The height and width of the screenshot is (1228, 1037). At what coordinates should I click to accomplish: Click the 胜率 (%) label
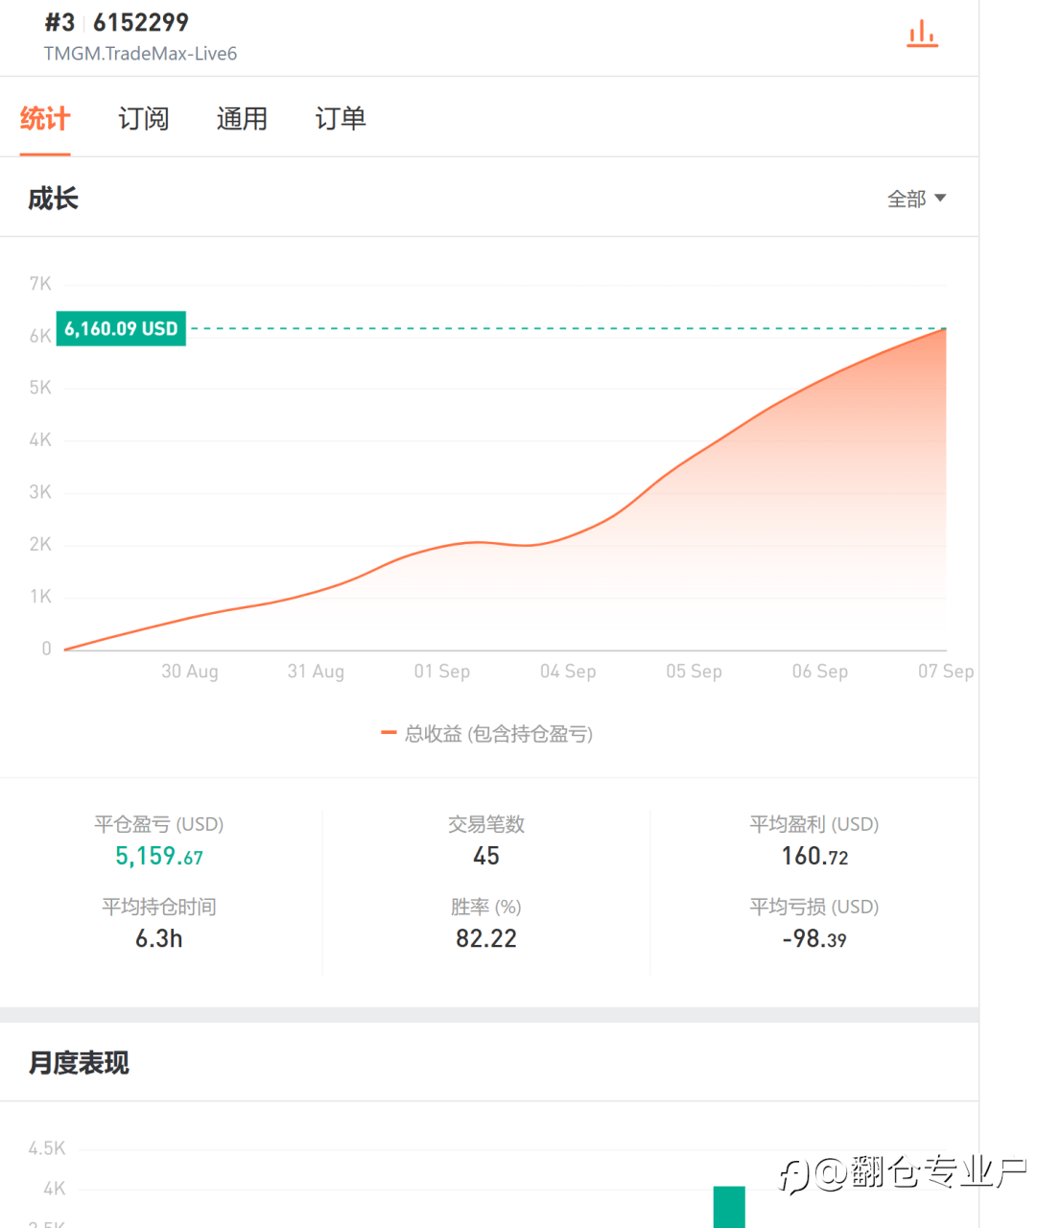tap(486, 907)
